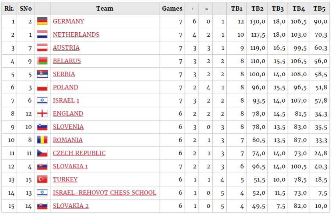Click the Romania flag icon
This screenshot has width=331, height=214.
point(42,140)
